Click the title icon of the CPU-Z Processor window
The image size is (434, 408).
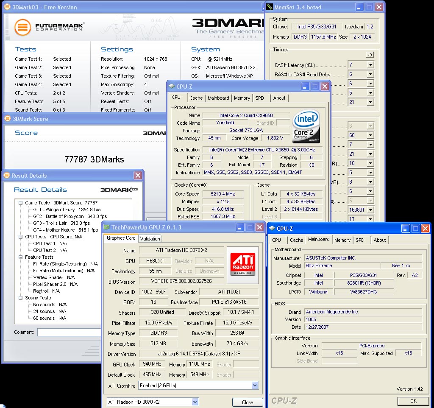[172, 87]
